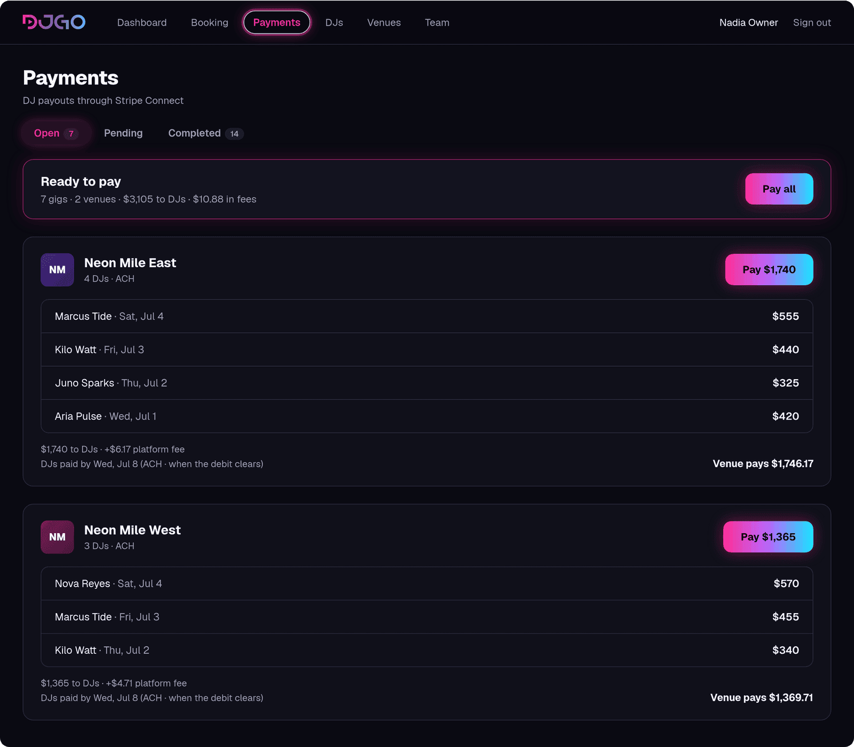This screenshot has height=747, width=854.
Task: Open the Dashboard page
Action: pyautogui.click(x=142, y=22)
